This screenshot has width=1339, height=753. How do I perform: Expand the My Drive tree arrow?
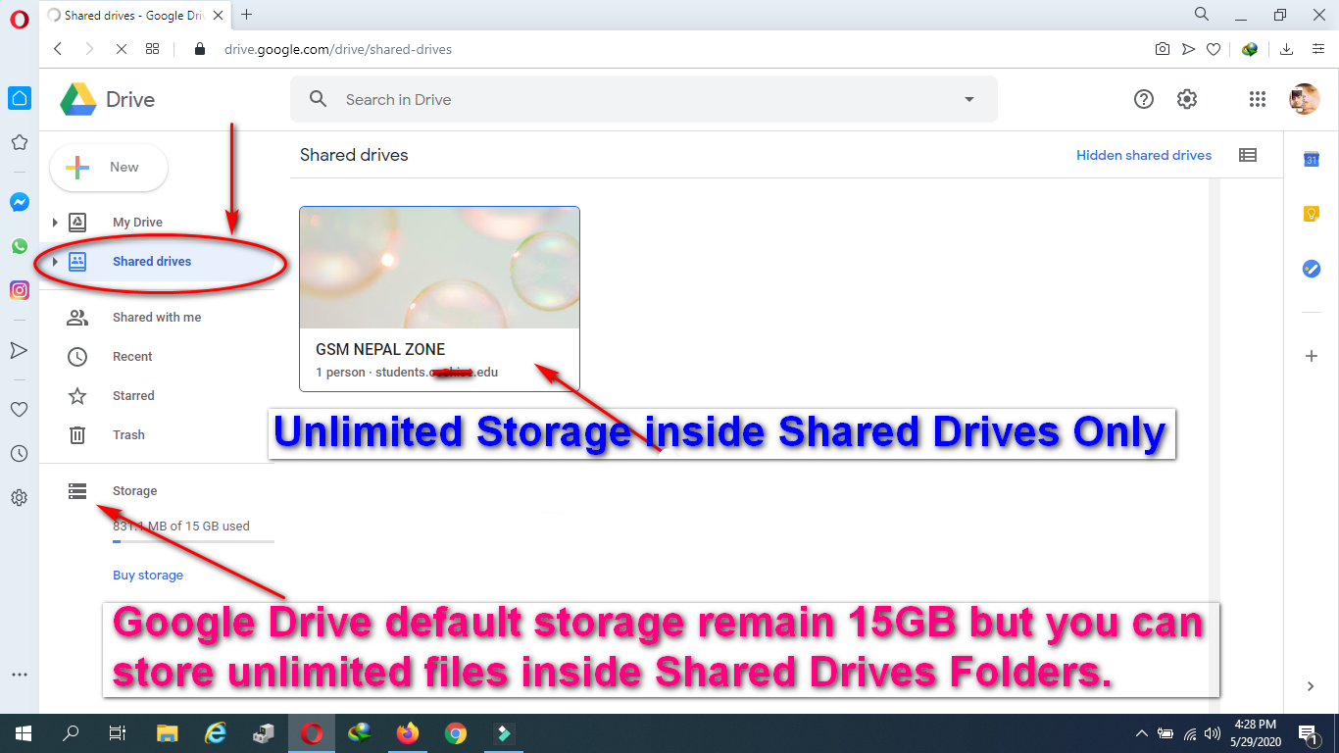(x=55, y=223)
